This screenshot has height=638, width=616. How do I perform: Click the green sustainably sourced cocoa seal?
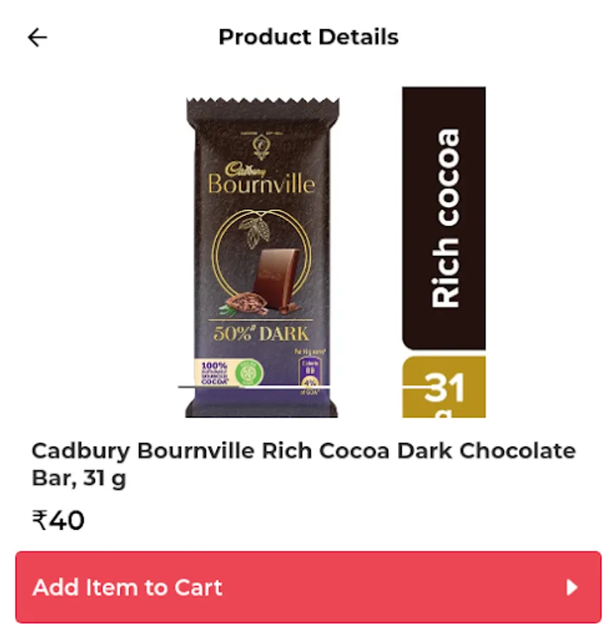pyautogui.click(x=249, y=372)
